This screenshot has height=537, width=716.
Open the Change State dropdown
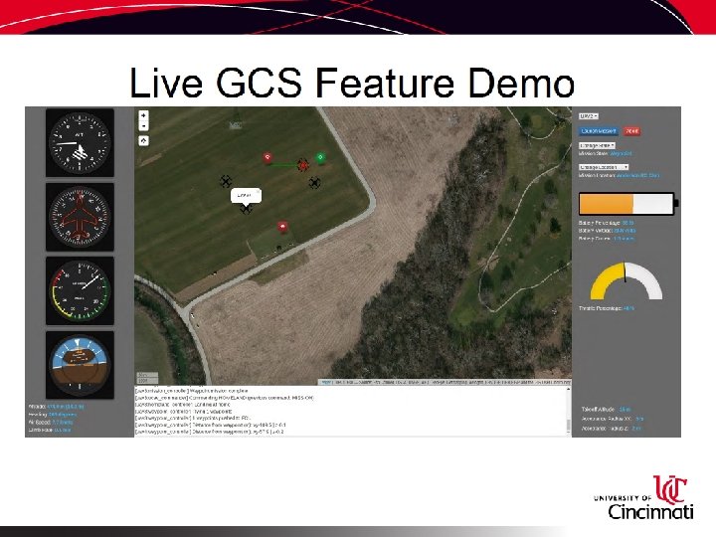597,145
